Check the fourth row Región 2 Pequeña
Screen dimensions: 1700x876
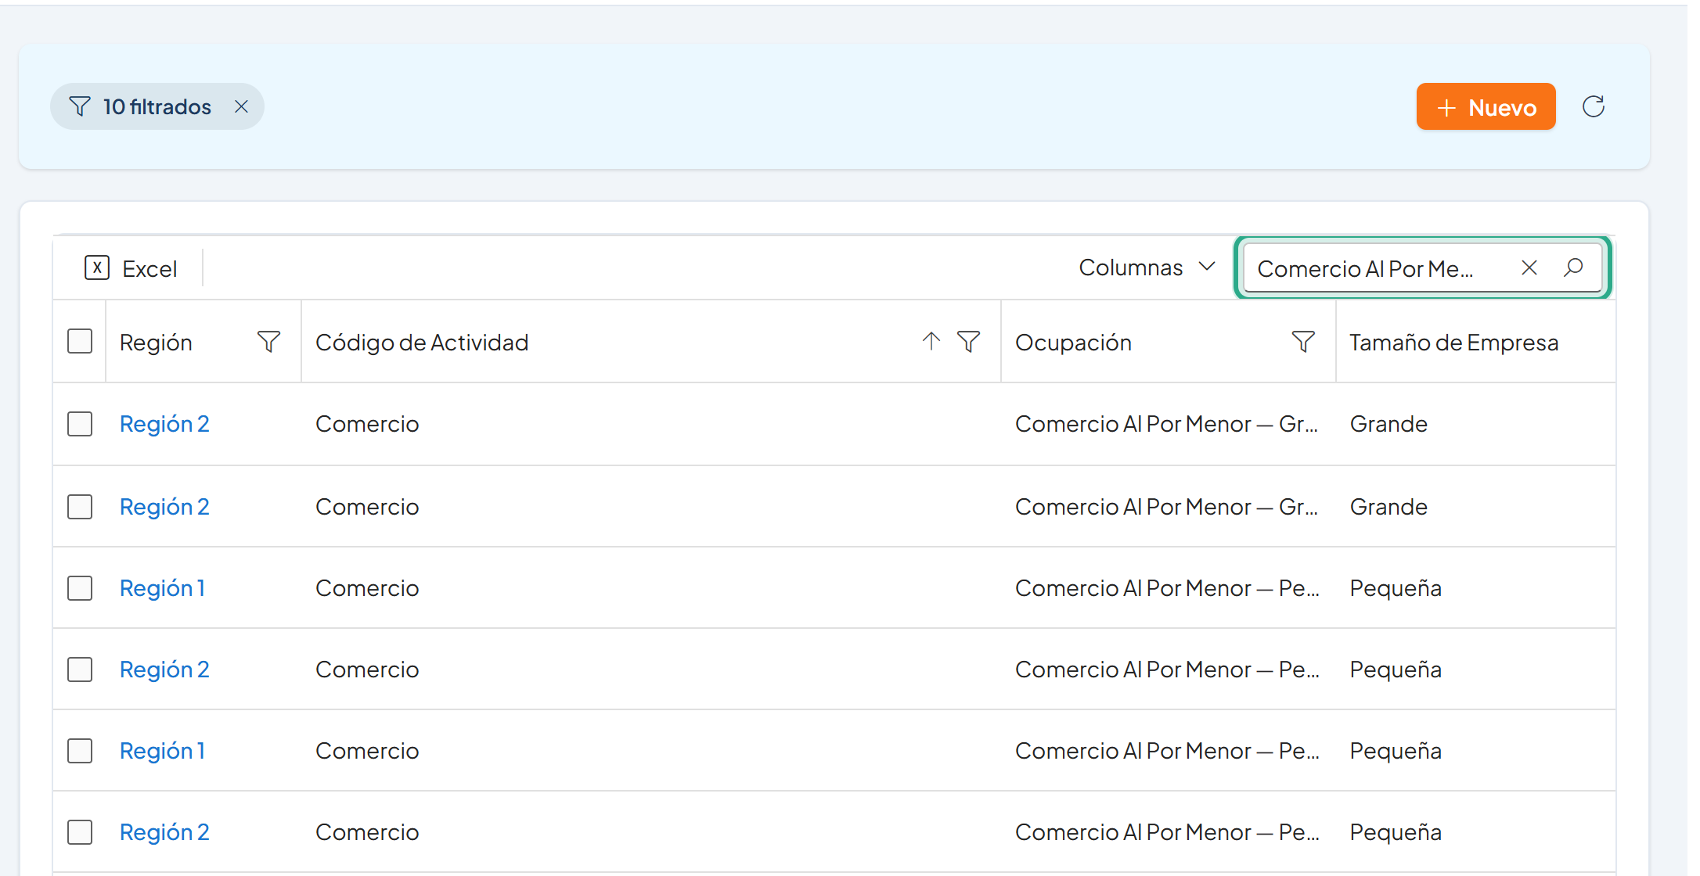[x=80, y=670]
